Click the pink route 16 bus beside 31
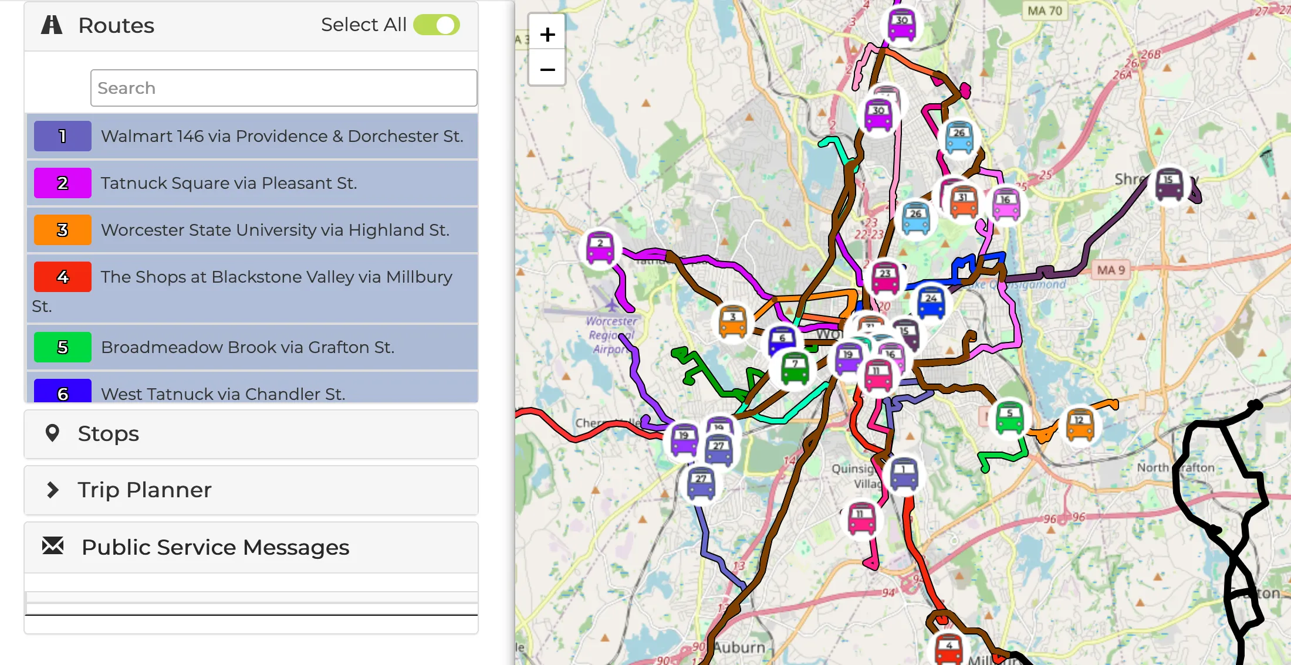 1006,204
